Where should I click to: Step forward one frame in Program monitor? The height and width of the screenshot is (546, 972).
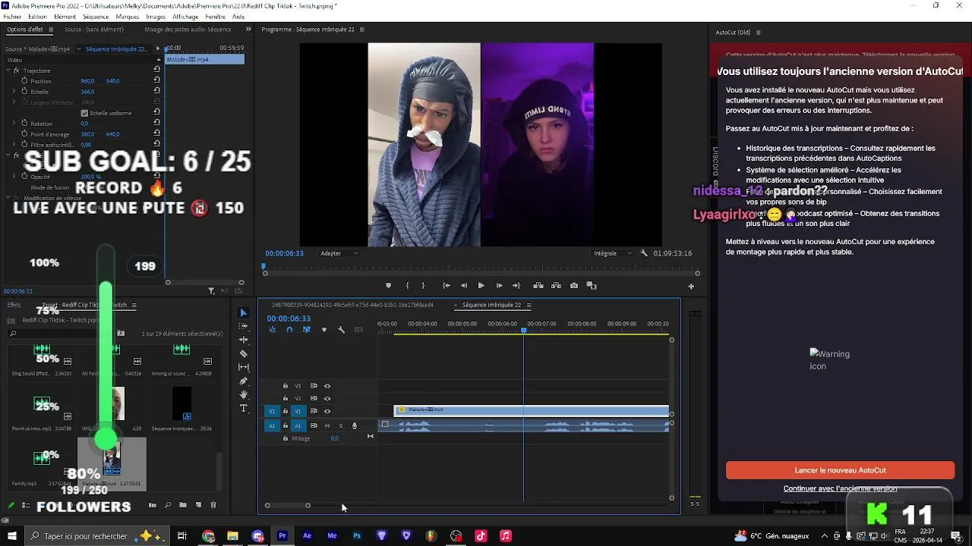499,286
